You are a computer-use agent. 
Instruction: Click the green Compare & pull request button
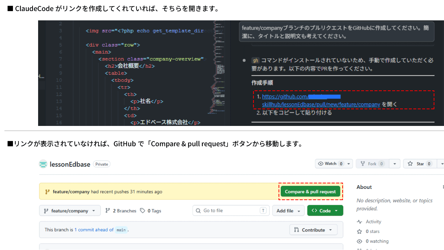310,191
